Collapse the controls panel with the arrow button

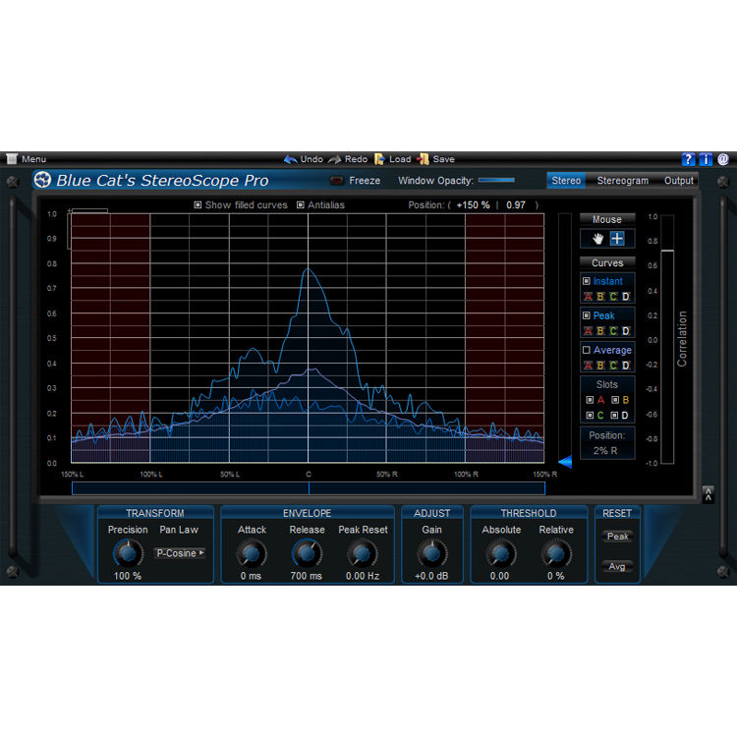tap(708, 494)
